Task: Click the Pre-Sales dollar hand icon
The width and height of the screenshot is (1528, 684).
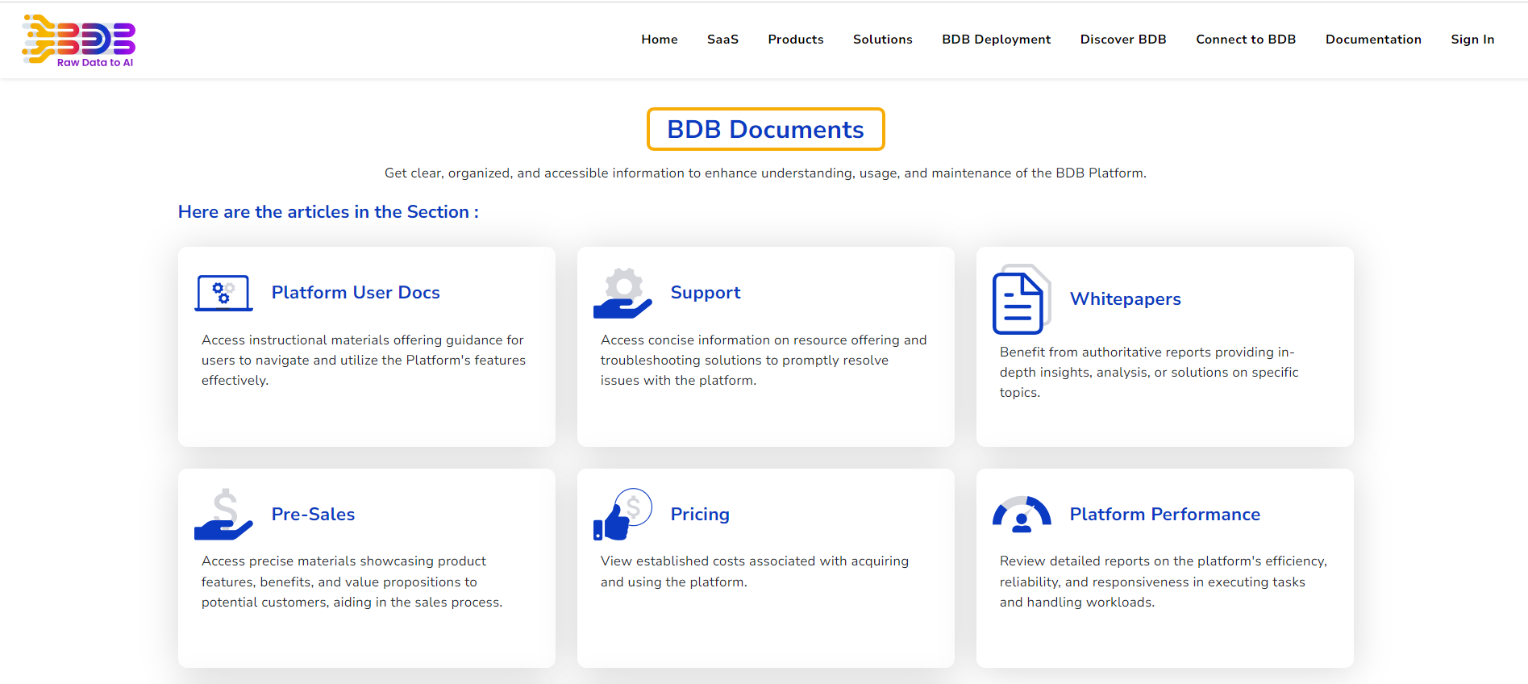Action: pos(223,515)
